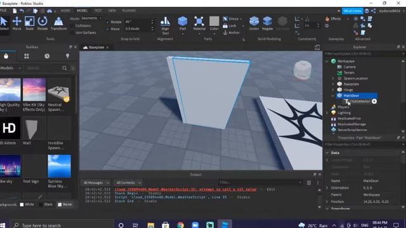Viewport: 406px width, 228px height.
Task: Select the Move tool
Action: [17, 23]
